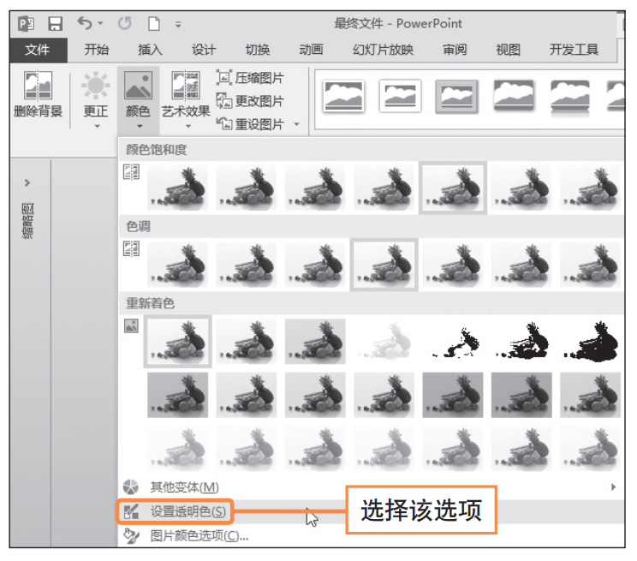Image resolution: width=637 pixels, height=561 pixels.
Task: Select the last light recolor in third row
Action: click(x=590, y=449)
